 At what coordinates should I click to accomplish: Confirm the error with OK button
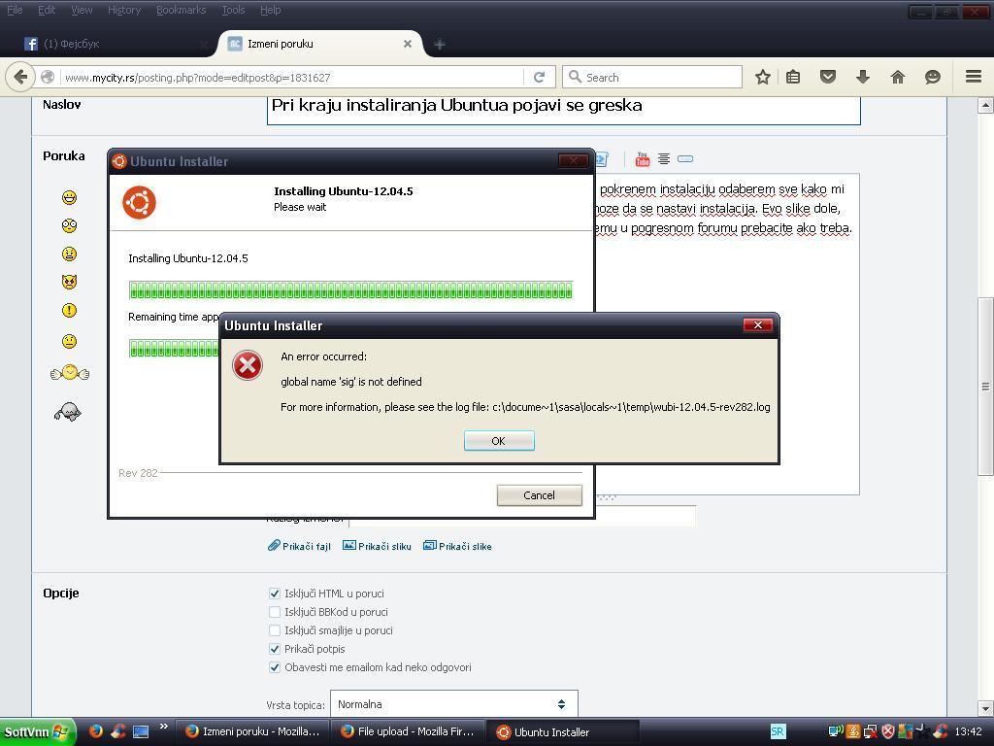[x=499, y=441]
